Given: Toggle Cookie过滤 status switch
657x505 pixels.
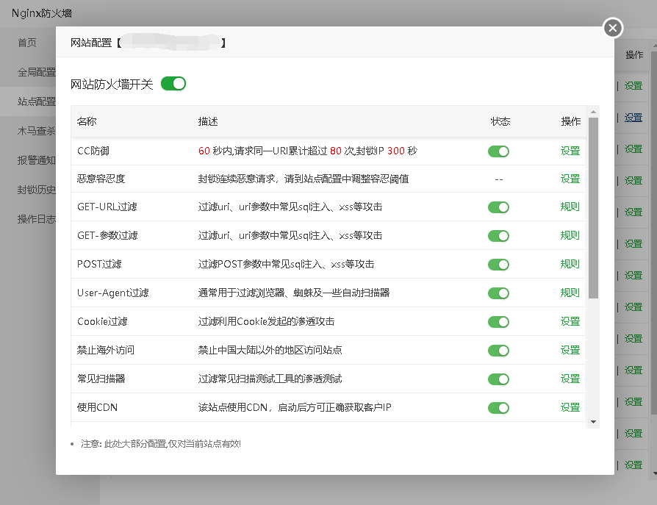Looking at the screenshot, I should pos(498,322).
